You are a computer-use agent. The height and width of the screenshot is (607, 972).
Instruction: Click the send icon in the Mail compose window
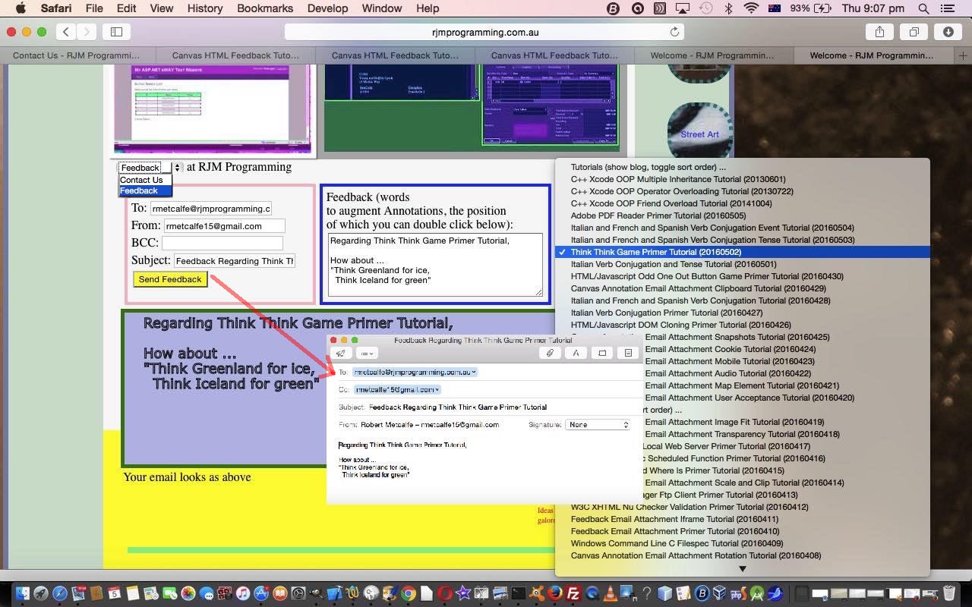tap(340, 353)
